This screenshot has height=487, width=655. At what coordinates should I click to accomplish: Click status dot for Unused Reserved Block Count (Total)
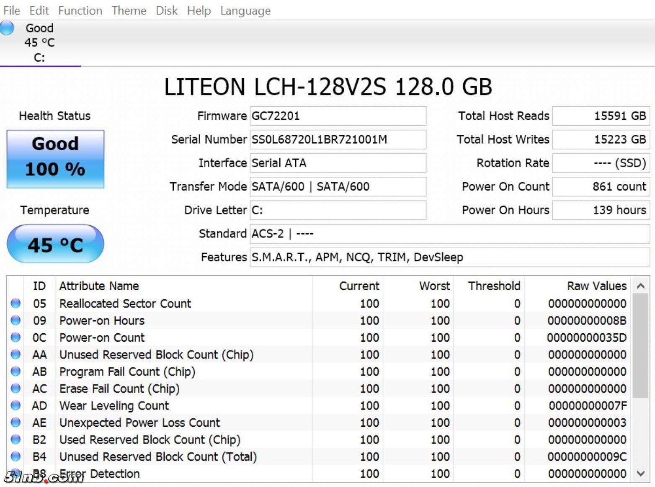[15, 456]
